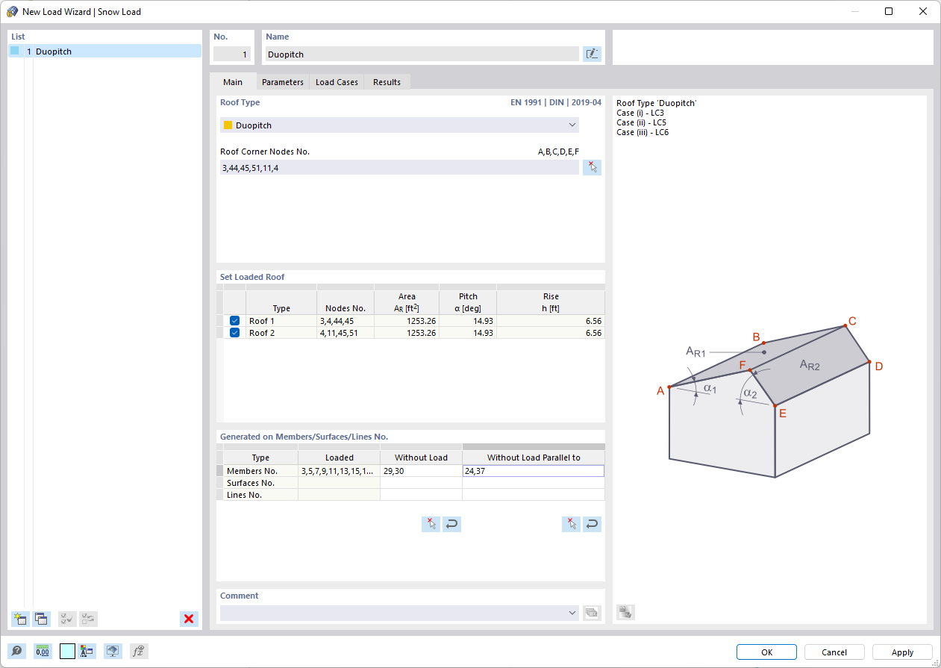941x668 pixels.
Task: Pick roof corner nodes graphically
Action: [592, 167]
